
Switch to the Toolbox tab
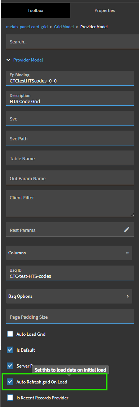point(35,10)
